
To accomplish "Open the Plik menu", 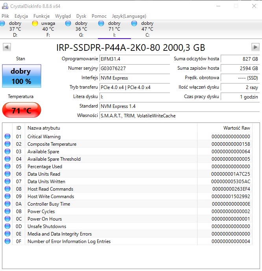I will [x=6, y=16].
